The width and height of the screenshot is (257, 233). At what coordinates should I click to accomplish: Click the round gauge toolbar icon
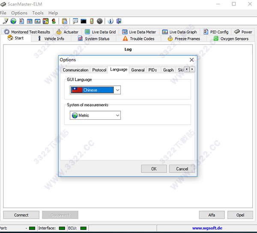99,21
